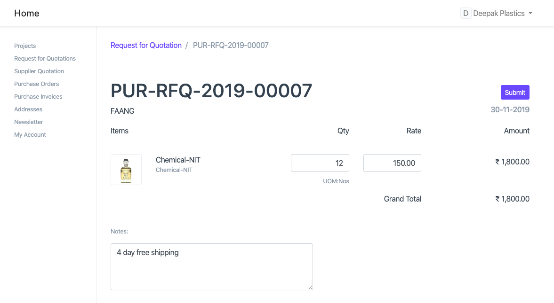
Task: Click the Chemical-NIT item name
Action: coord(178,160)
